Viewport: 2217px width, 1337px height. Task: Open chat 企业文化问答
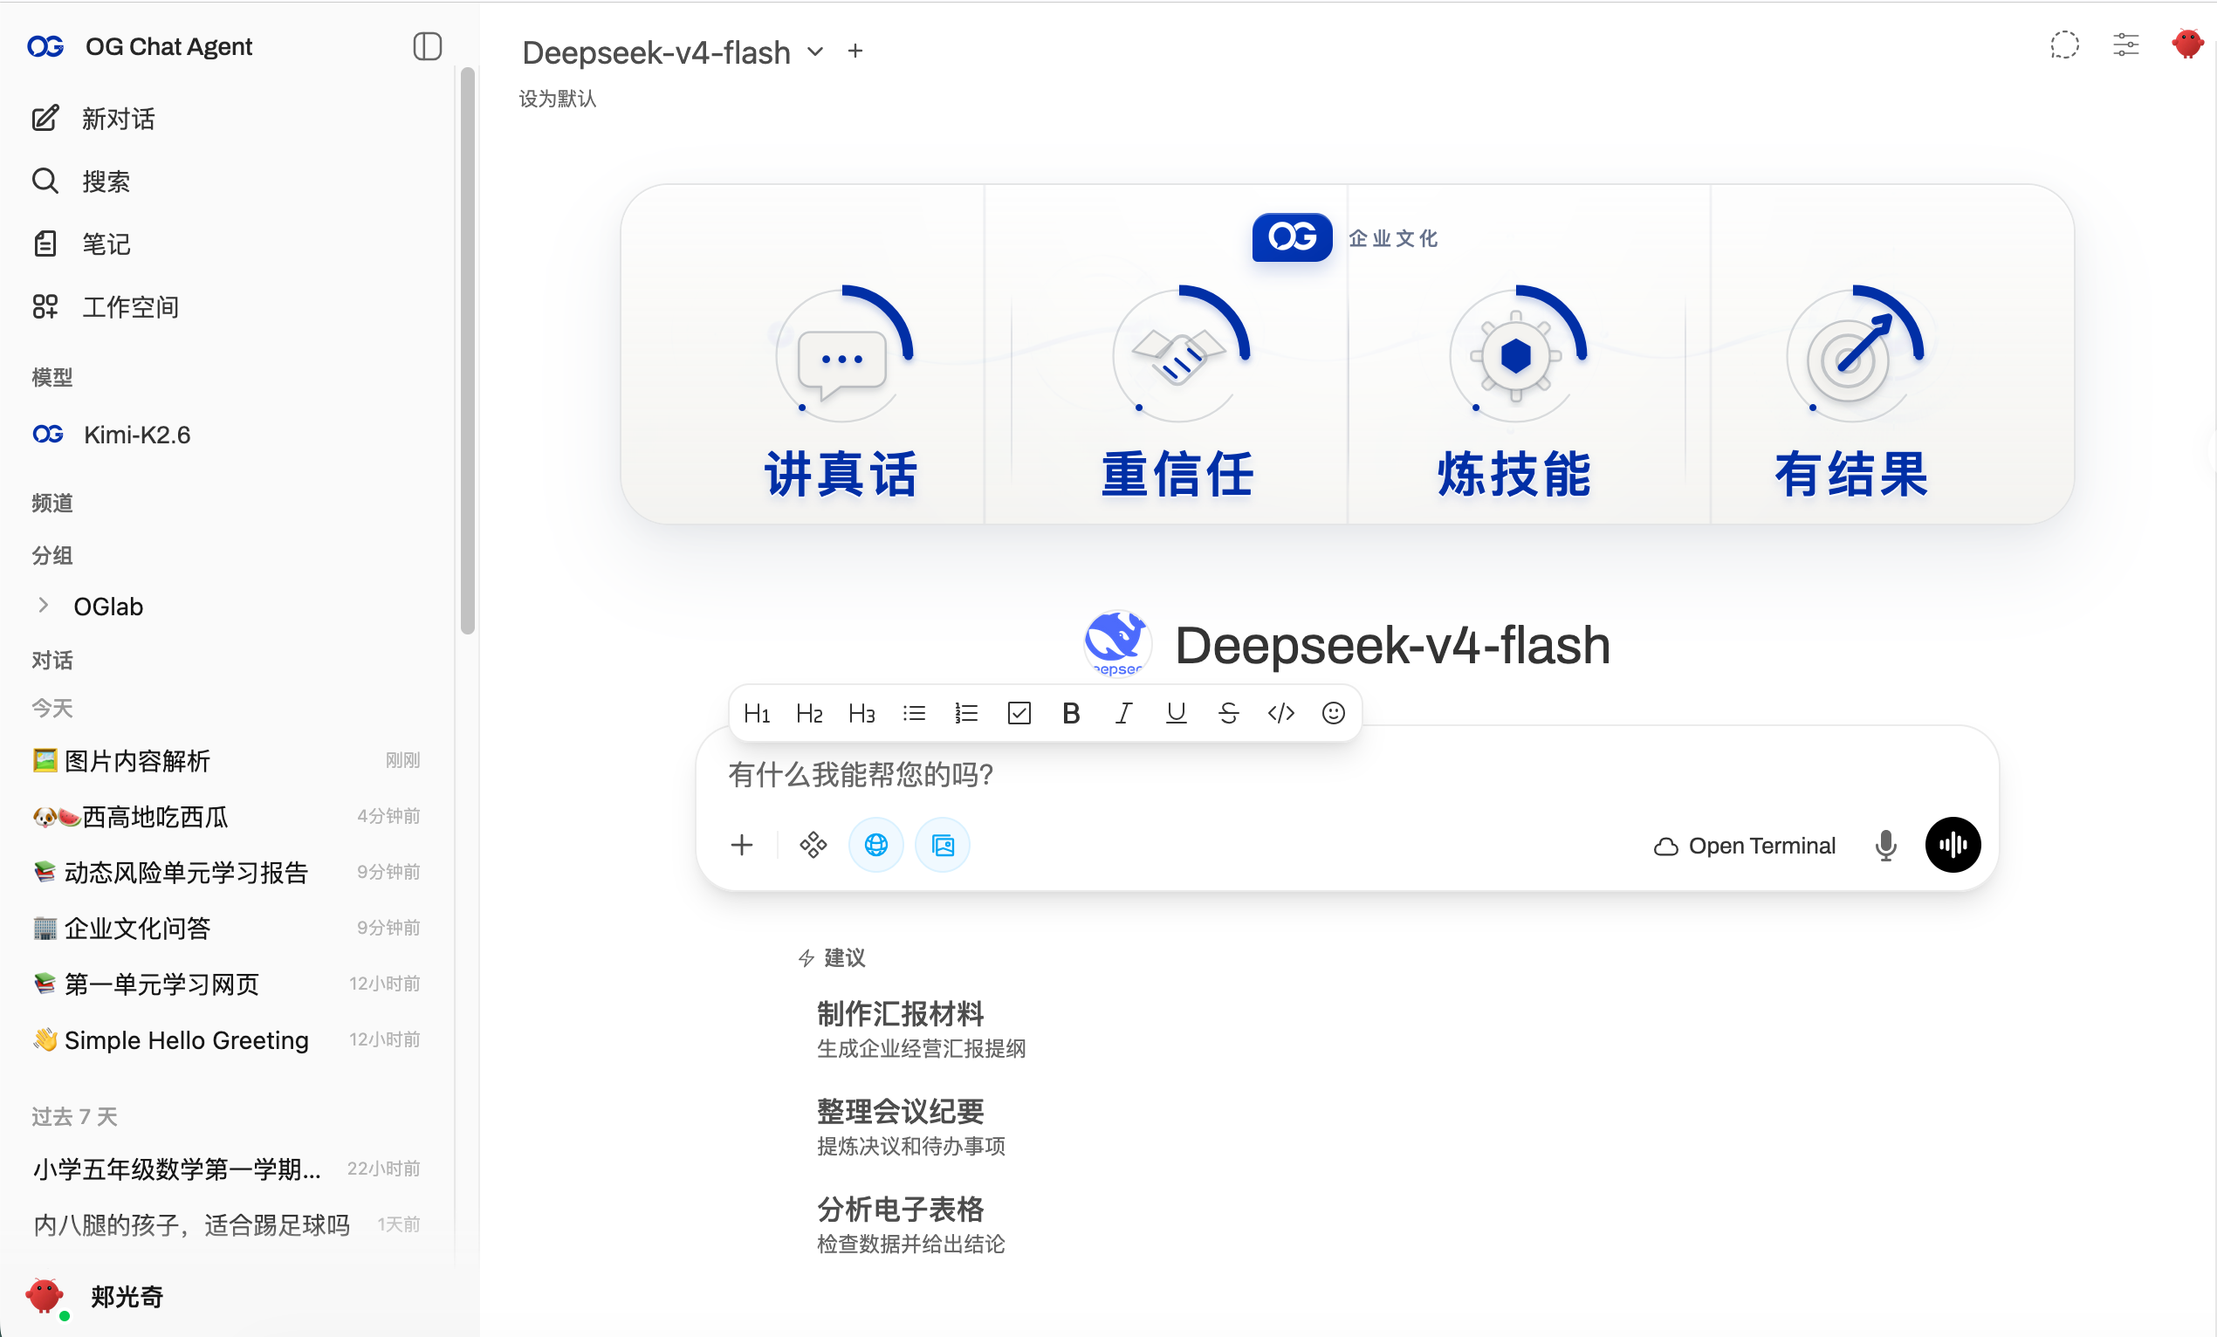(x=227, y=928)
